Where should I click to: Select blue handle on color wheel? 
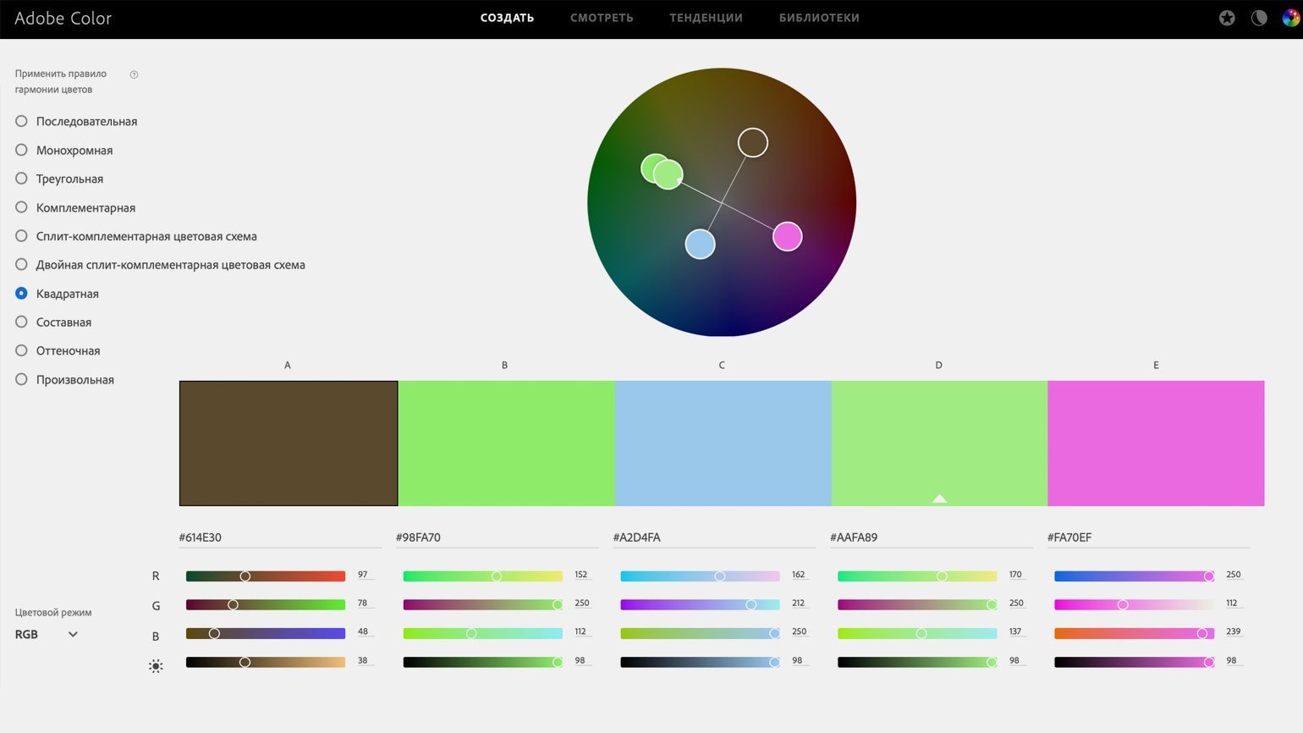(x=700, y=244)
